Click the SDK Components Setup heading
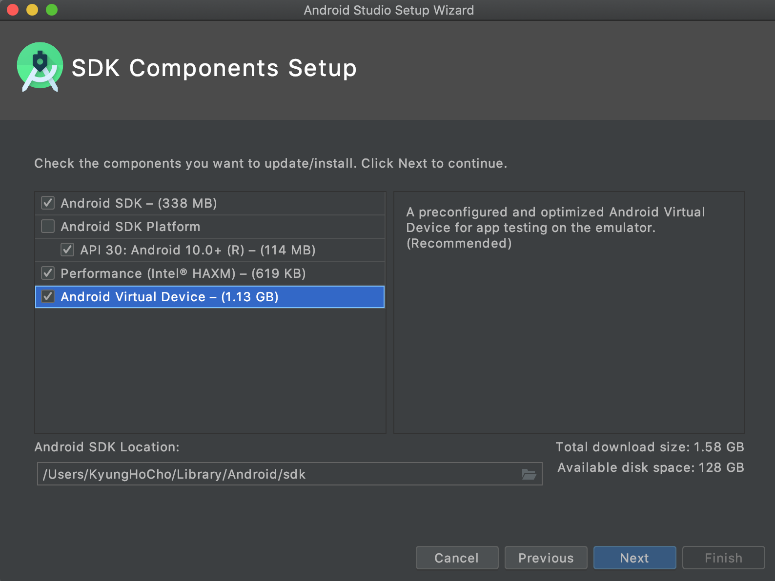This screenshot has height=581, width=775. pos(214,68)
